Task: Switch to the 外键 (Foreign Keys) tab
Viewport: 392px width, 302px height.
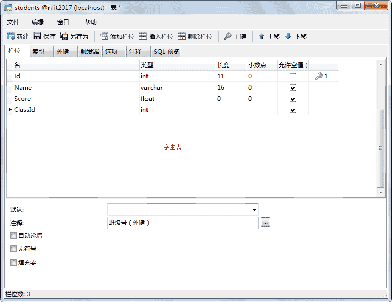Action: (x=65, y=51)
